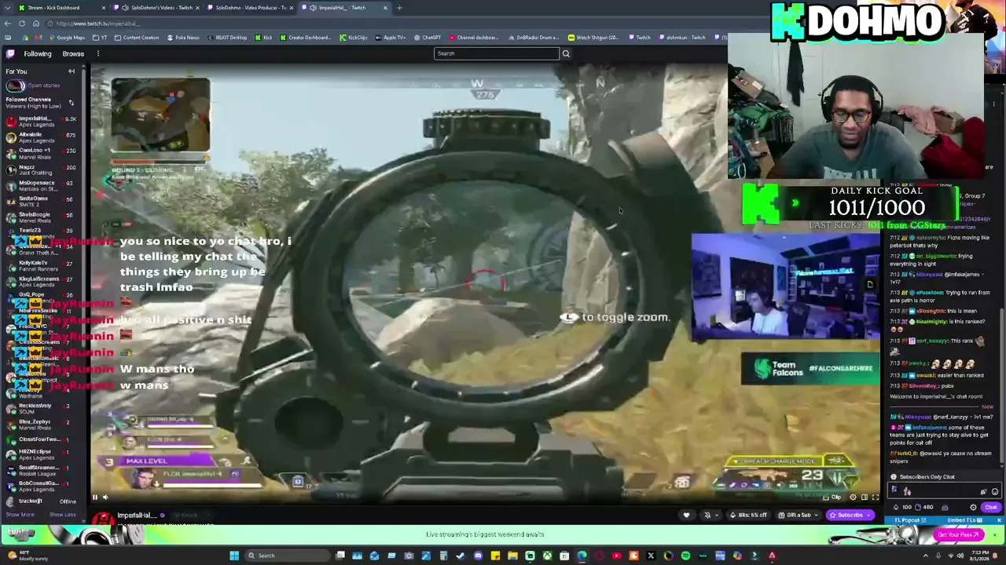
Task: Open Creator Dashboard bookmark
Action: pyautogui.click(x=305, y=38)
